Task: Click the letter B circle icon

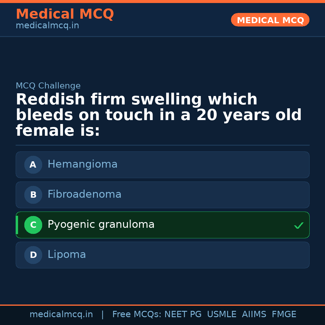Action: 33,195
